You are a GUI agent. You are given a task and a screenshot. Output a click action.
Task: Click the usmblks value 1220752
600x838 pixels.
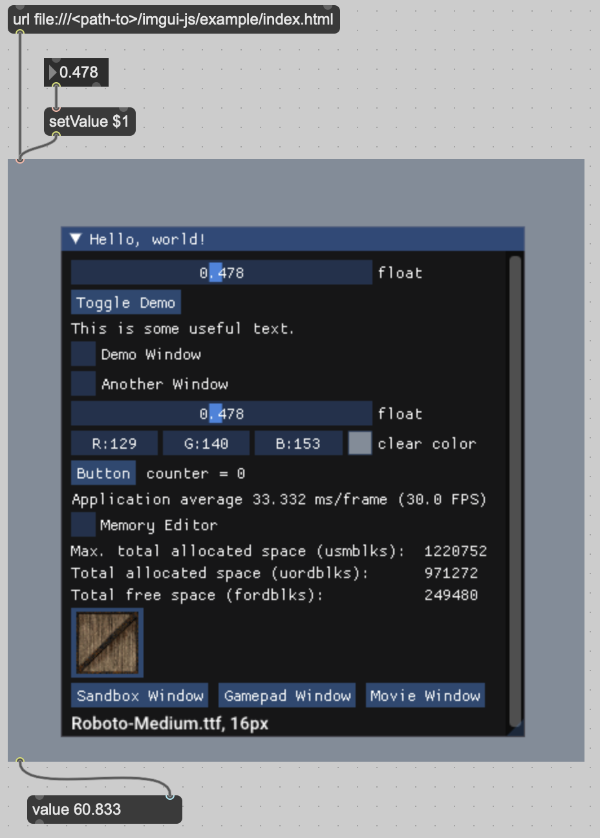click(x=456, y=551)
